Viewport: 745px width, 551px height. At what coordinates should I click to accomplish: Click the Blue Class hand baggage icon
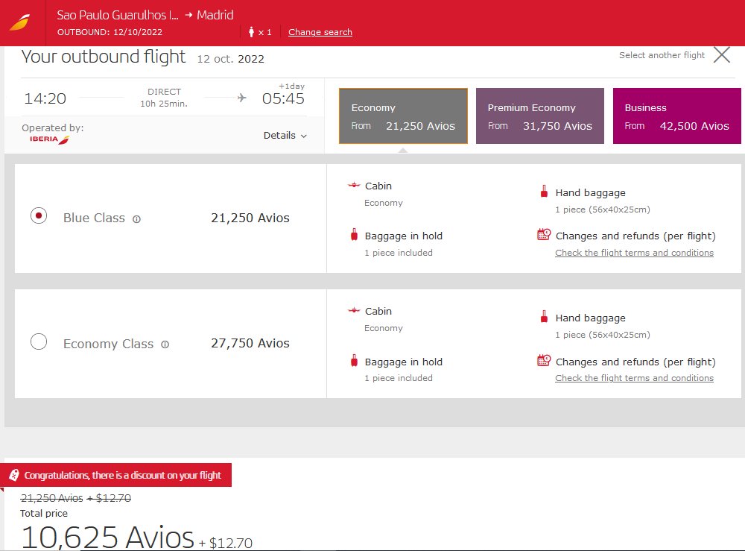544,192
